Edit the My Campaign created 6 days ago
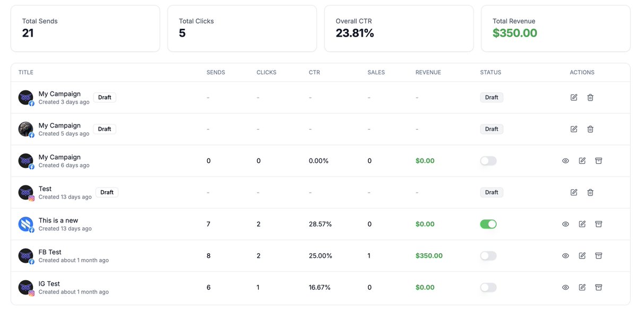This screenshot has height=311, width=637. point(582,161)
